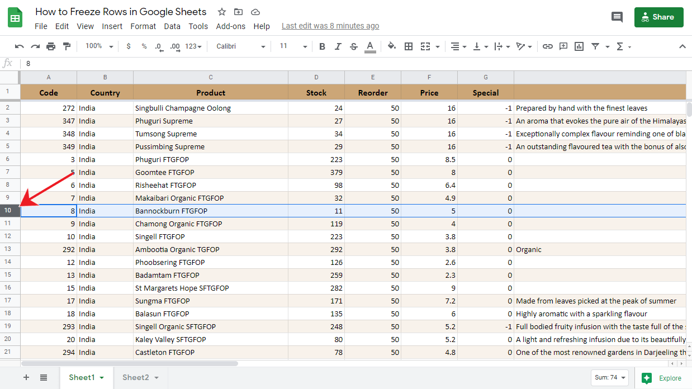The height and width of the screenshot is (389, 692).
Task: Open the All Sheets list icon
Action: point(44,377)
